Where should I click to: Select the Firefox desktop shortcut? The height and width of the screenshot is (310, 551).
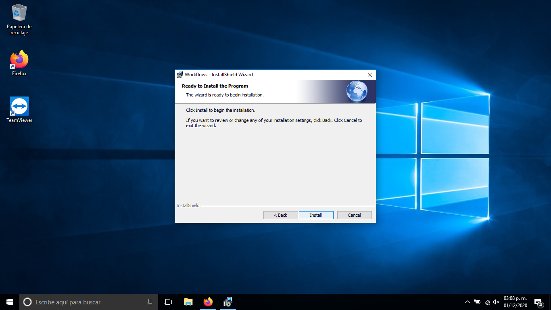click(x=19, y=63)
